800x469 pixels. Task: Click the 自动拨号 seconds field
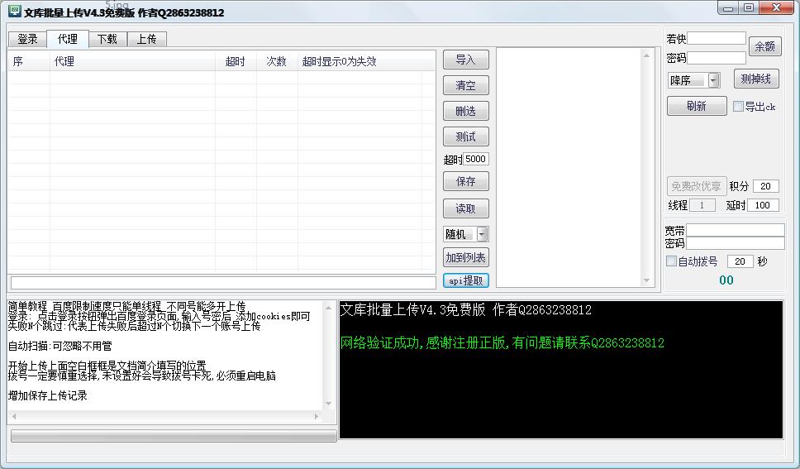pos(740,261)
